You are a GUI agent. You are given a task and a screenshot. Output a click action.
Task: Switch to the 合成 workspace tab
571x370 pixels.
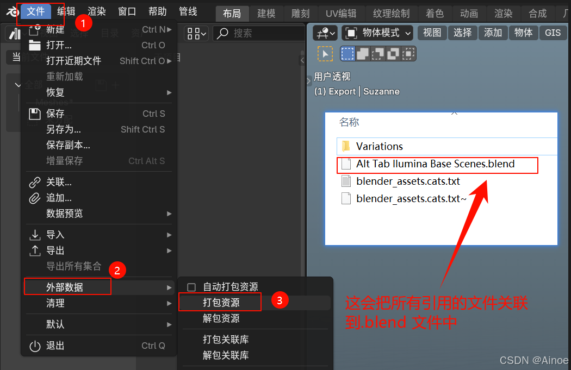click(537, 14)
